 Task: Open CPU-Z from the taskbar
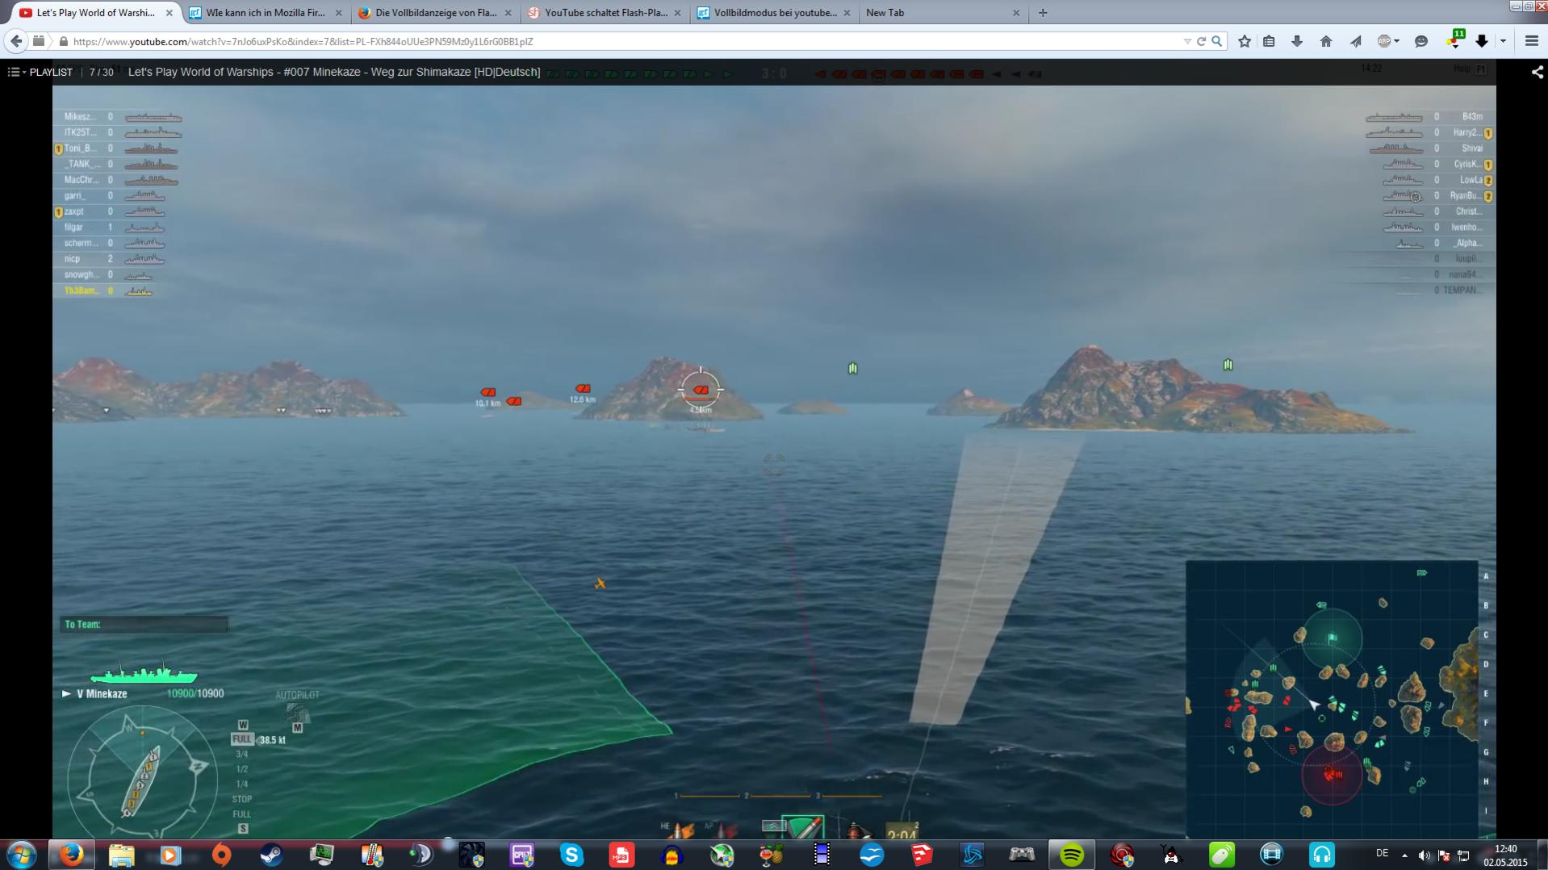[x=521, y=855]
